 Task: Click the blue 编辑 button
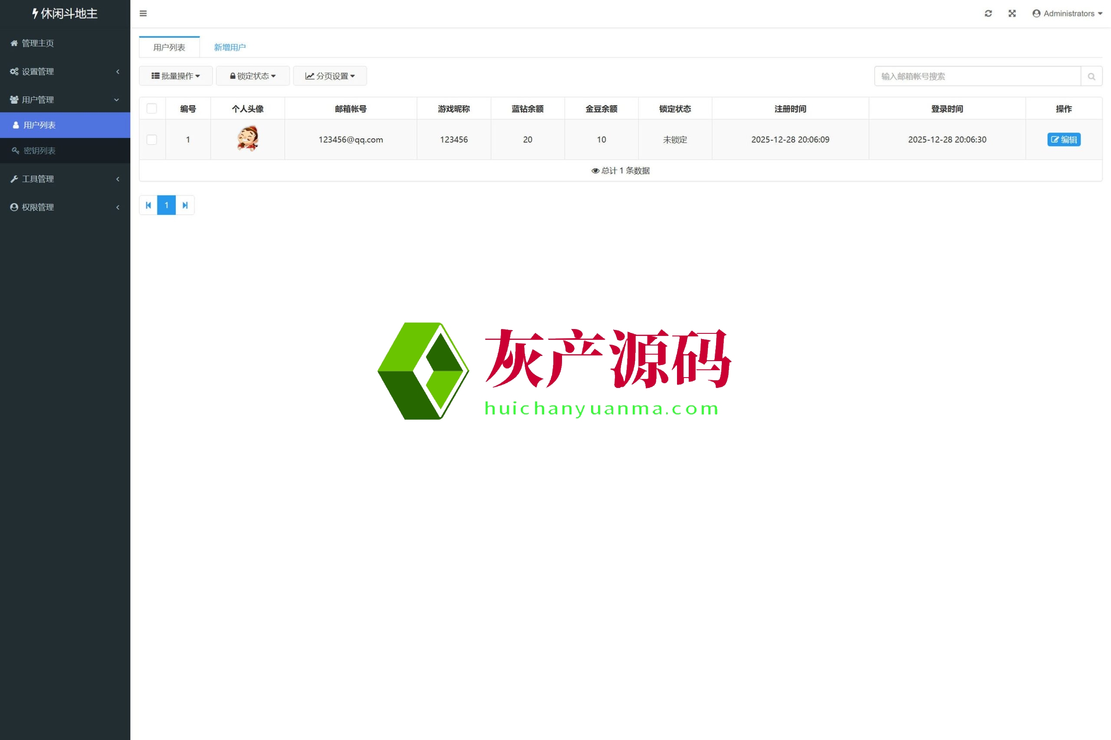1064,140
